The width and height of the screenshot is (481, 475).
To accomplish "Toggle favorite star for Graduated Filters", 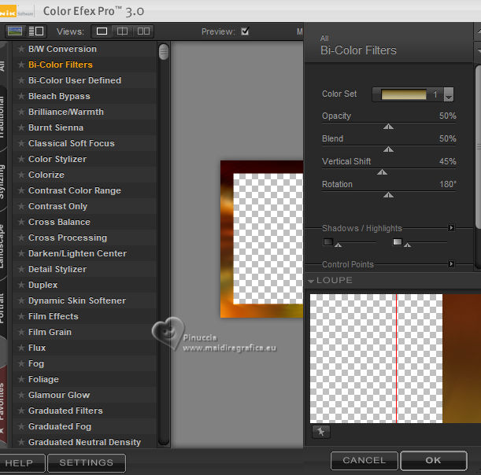I will point(20,411).
